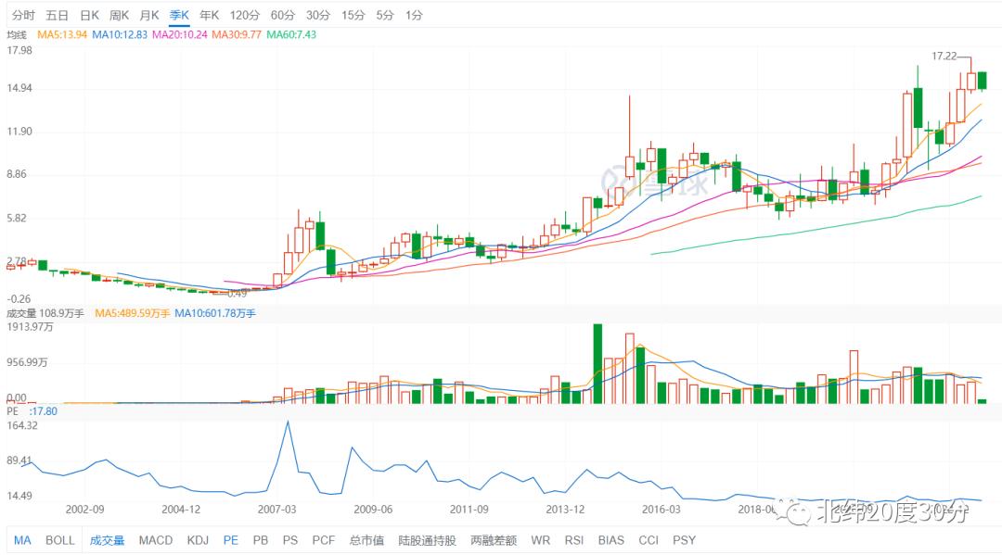Screen dimensions: 1002x555
Task: Toggle the 成交量 volume indicator
Action: 107,540
